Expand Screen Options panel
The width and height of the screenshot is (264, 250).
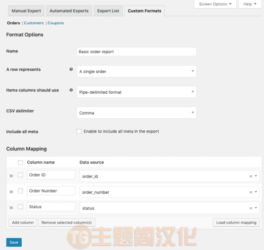215,4
